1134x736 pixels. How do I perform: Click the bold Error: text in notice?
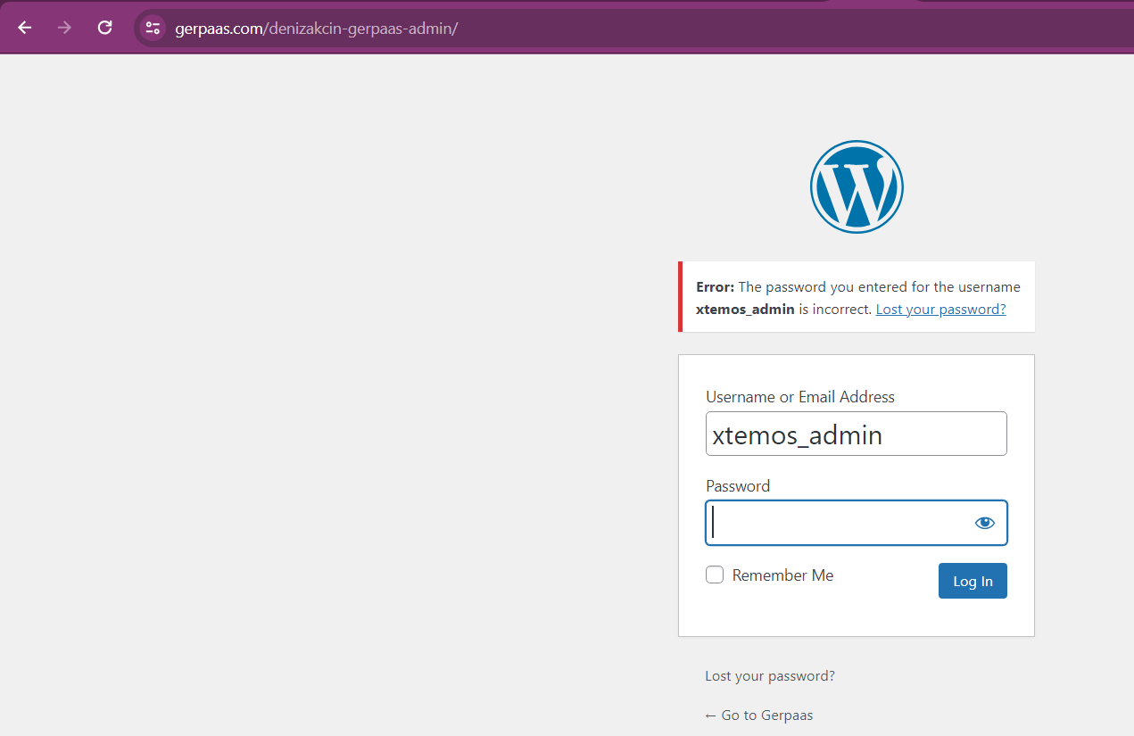click(716, 287)
